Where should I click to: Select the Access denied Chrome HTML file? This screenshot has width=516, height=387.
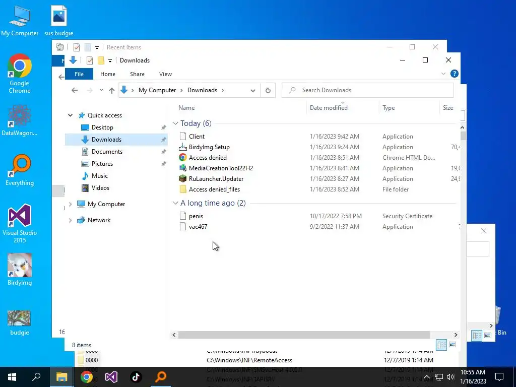point(207,158)
